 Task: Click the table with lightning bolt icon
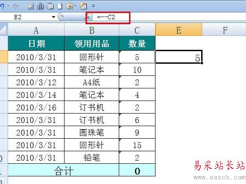tap(83, 6)
